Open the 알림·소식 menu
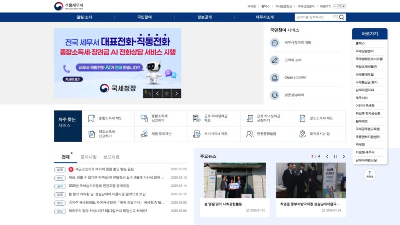 click(x=84, y=17)
